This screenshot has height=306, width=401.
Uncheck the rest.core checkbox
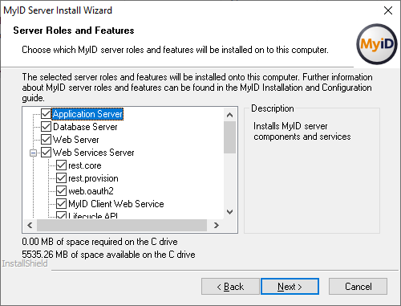click(61, 165)
